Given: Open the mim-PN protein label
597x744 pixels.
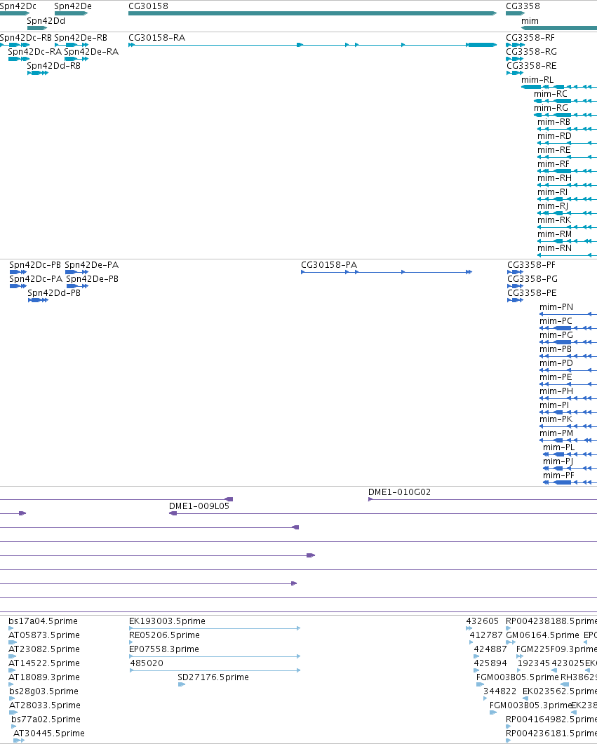Looking at the screenshot, I should point(556,307).
